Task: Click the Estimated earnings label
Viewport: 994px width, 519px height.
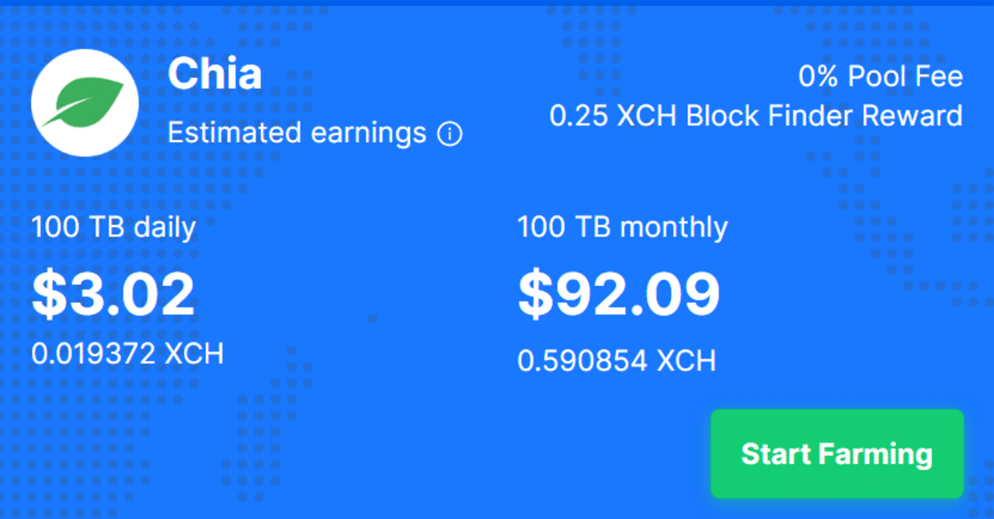Action: coord(297,133)
